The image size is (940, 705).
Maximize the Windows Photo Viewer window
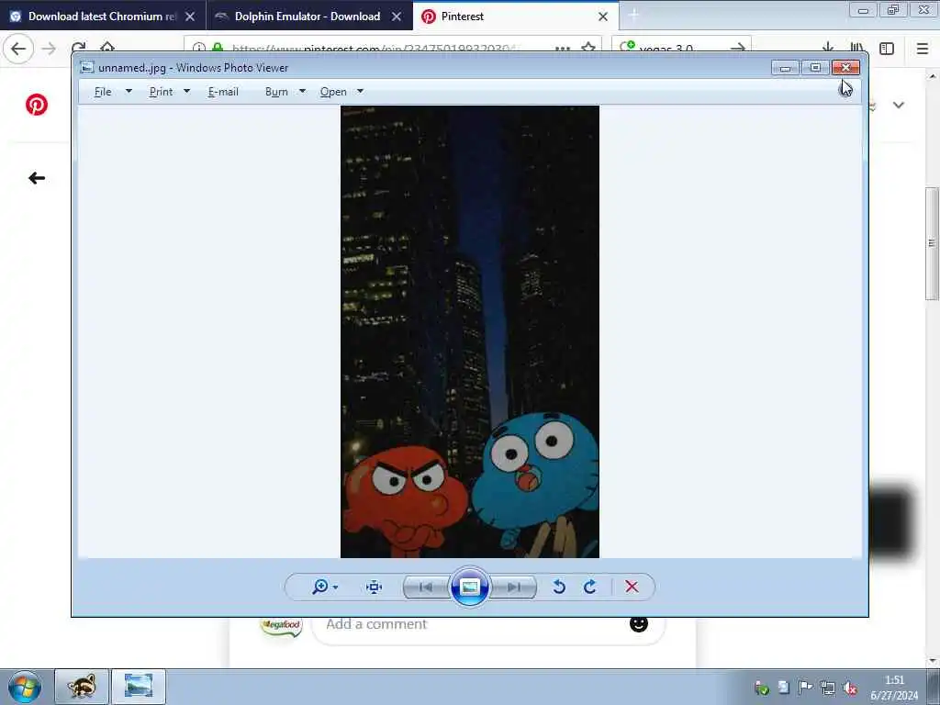(x=815, y=68)
